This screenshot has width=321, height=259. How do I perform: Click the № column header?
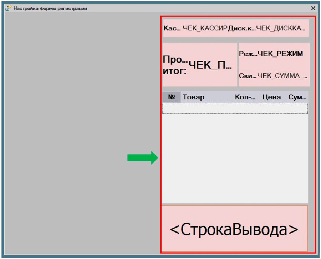(x=171, y=97)
